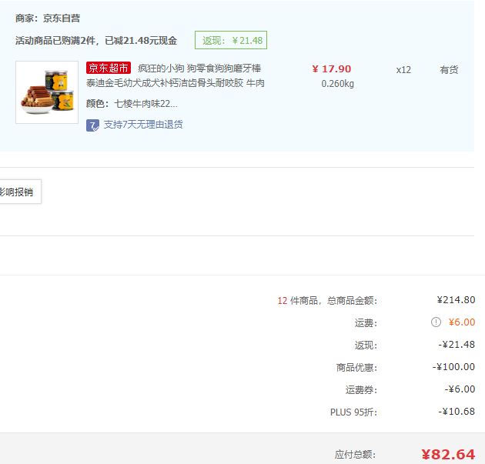
Task: Click the shipping fee info icon
Action: 436,322
